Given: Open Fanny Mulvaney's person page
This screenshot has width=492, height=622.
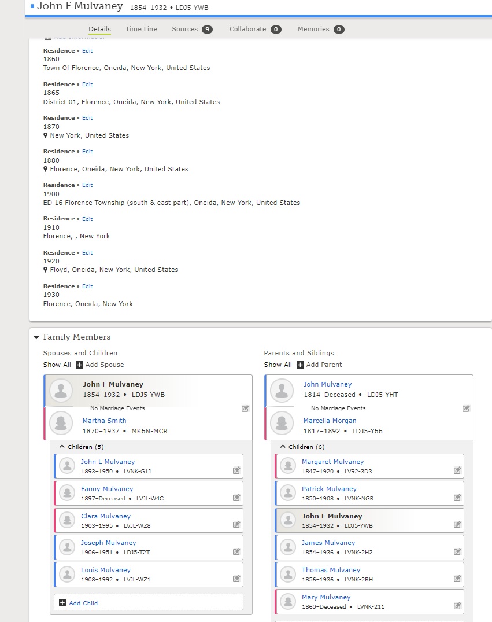Looking at the screenshot, I should (x=107, y=489).
